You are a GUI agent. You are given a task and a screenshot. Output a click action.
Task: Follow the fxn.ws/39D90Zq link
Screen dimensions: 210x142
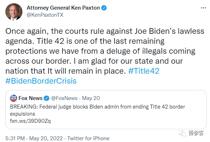tap(30, 121)
